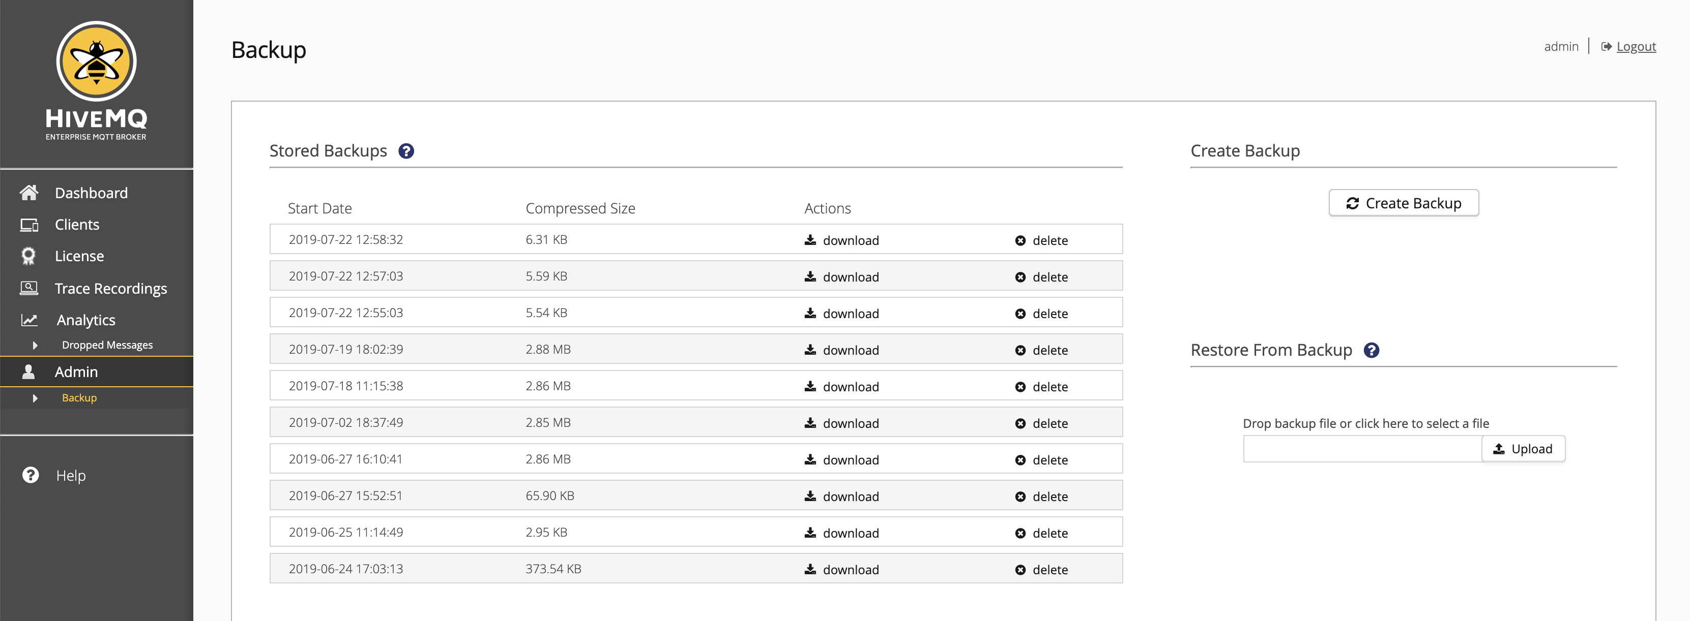Click the License ribbon icon

[x=28, y=256]
